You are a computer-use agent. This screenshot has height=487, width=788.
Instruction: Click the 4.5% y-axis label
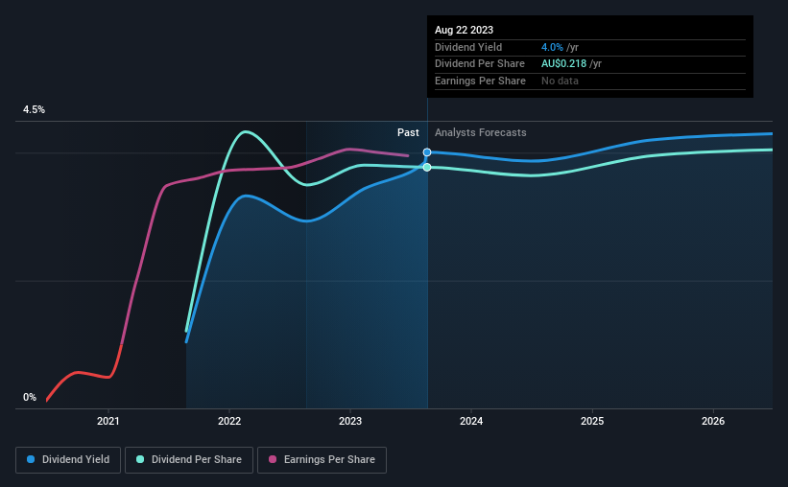pos(34,109)
